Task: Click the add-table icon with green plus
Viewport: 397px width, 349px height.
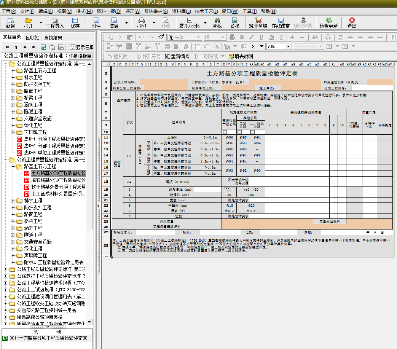Action: pyautogui.click(x=43, y=47)
